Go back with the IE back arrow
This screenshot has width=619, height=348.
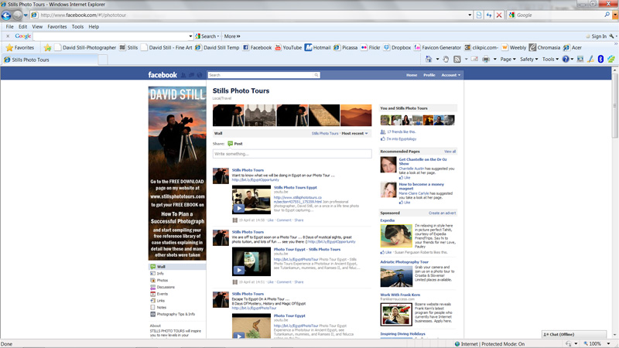[6, 15]
